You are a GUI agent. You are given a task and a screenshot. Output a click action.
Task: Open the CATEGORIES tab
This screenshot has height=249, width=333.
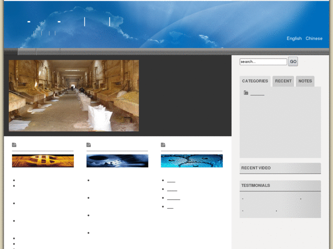(x=255, y=81)
